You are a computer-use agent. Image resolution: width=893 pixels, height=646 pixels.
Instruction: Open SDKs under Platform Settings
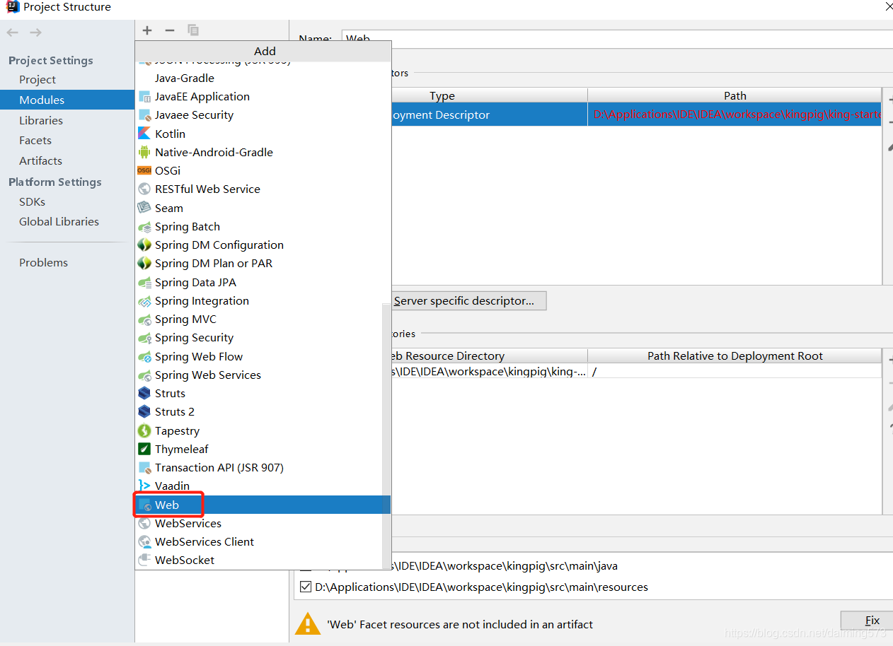pyautogui.click(x=32, y=201)
